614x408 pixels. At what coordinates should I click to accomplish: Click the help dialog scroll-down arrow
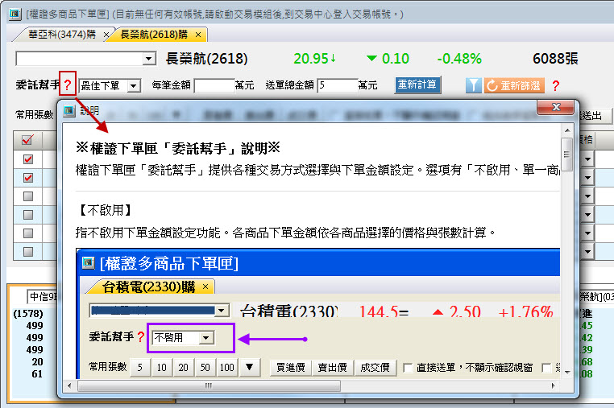(x=566, y=373)
